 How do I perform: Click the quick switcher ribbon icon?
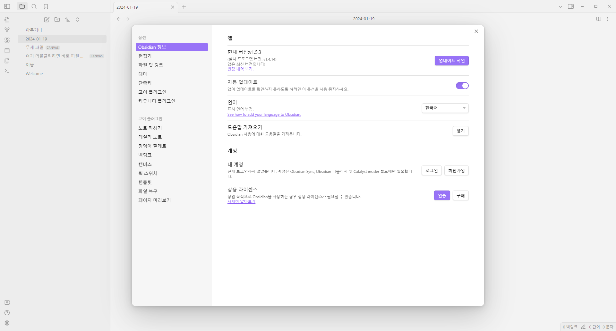[x=7, y=20]
